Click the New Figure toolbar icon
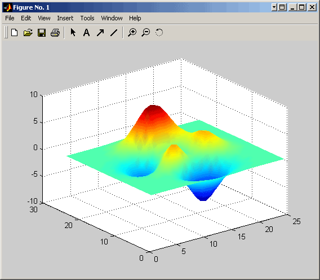This screenshot has width=320, height=280. coord(14,33)
